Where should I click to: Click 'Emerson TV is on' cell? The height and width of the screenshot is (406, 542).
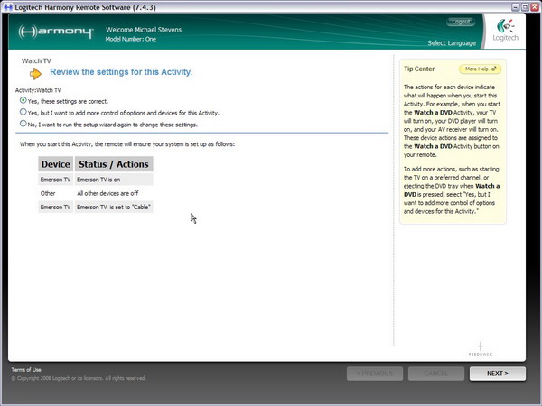(x=114, y=180)
